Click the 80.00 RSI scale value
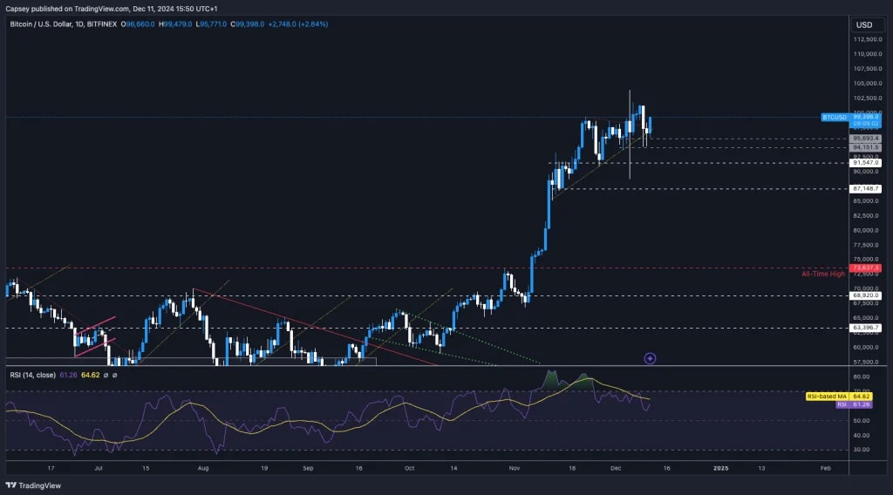This screenshot has height=495, width=893. click(861, 376)
